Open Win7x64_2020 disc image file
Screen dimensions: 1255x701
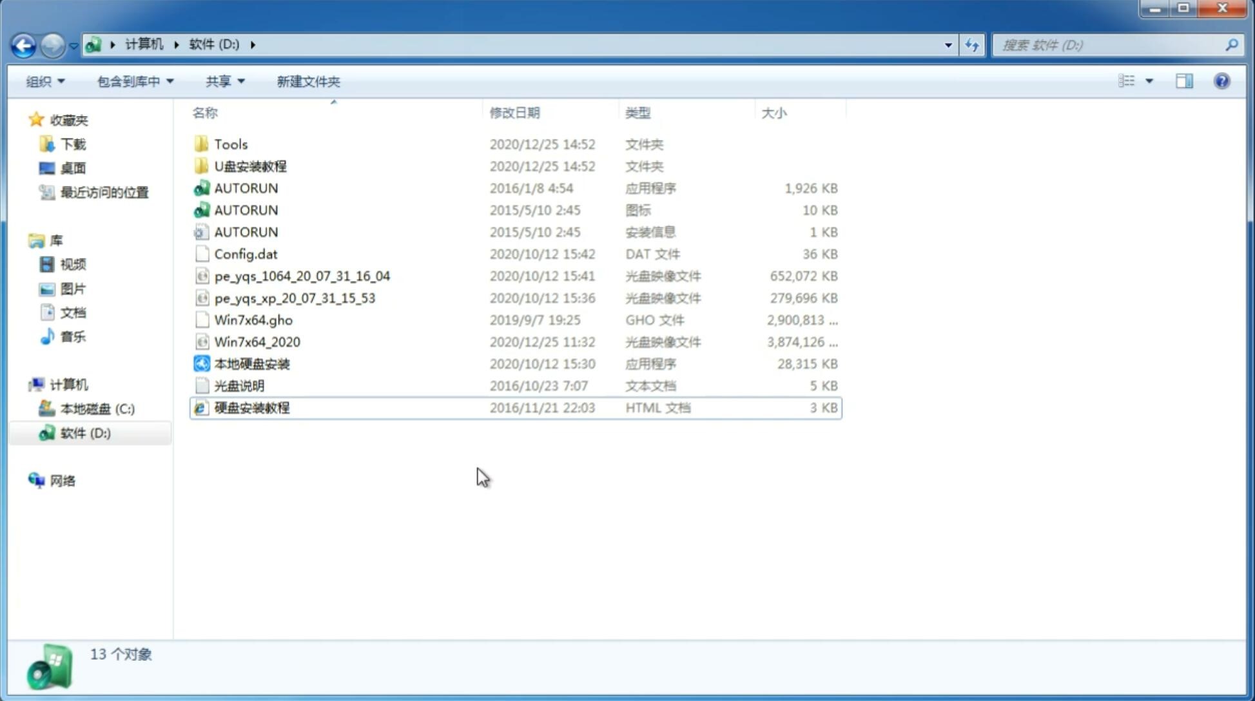click(x=256, y=342)
